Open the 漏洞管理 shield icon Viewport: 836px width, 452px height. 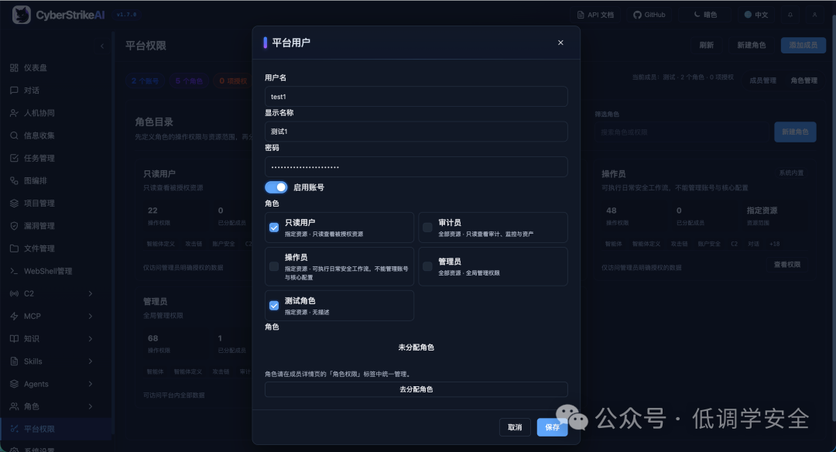click(x=15, y=225)
